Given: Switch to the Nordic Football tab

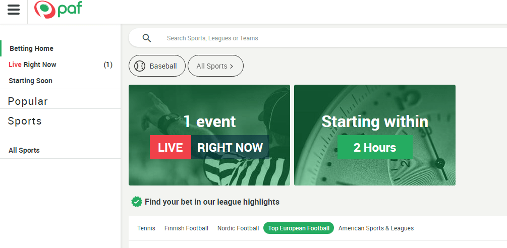Looking at the screenshot, I should 238,228.
